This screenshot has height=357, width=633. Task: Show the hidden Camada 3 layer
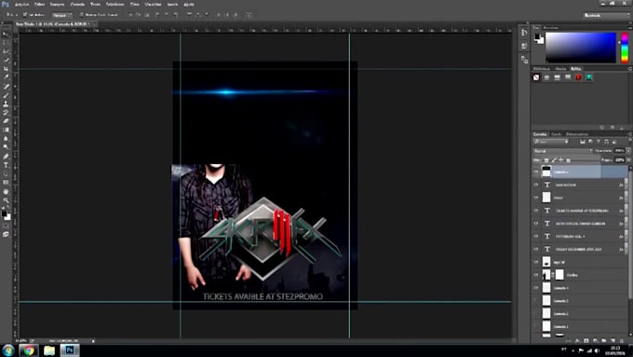[x=536, y=300]
